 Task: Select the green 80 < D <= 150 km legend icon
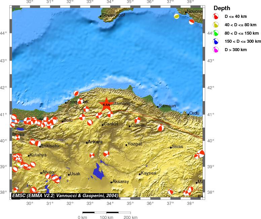click(216, 33)
